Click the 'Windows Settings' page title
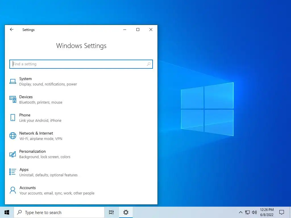 pyautogui.click(x=81, y=46)
